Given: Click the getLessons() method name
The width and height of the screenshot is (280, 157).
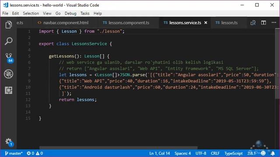Looking at the screenshot, I should click(61, 56).
